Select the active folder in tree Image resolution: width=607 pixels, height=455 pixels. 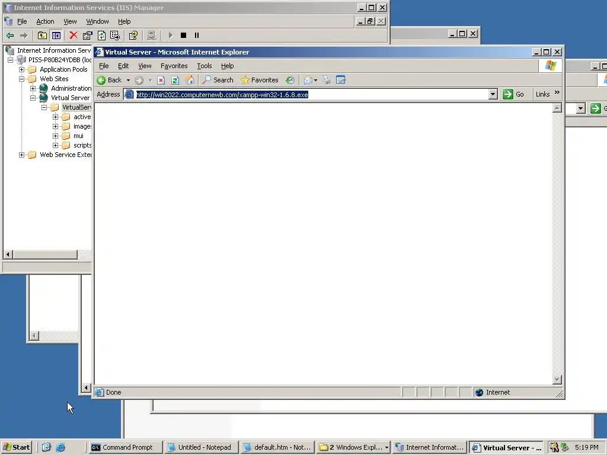click(82, 117)
